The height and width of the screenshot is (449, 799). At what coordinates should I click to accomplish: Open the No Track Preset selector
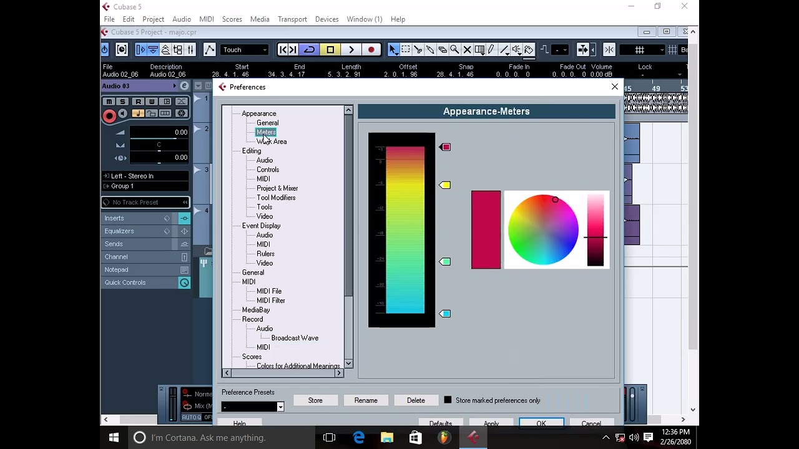[145, 202]
